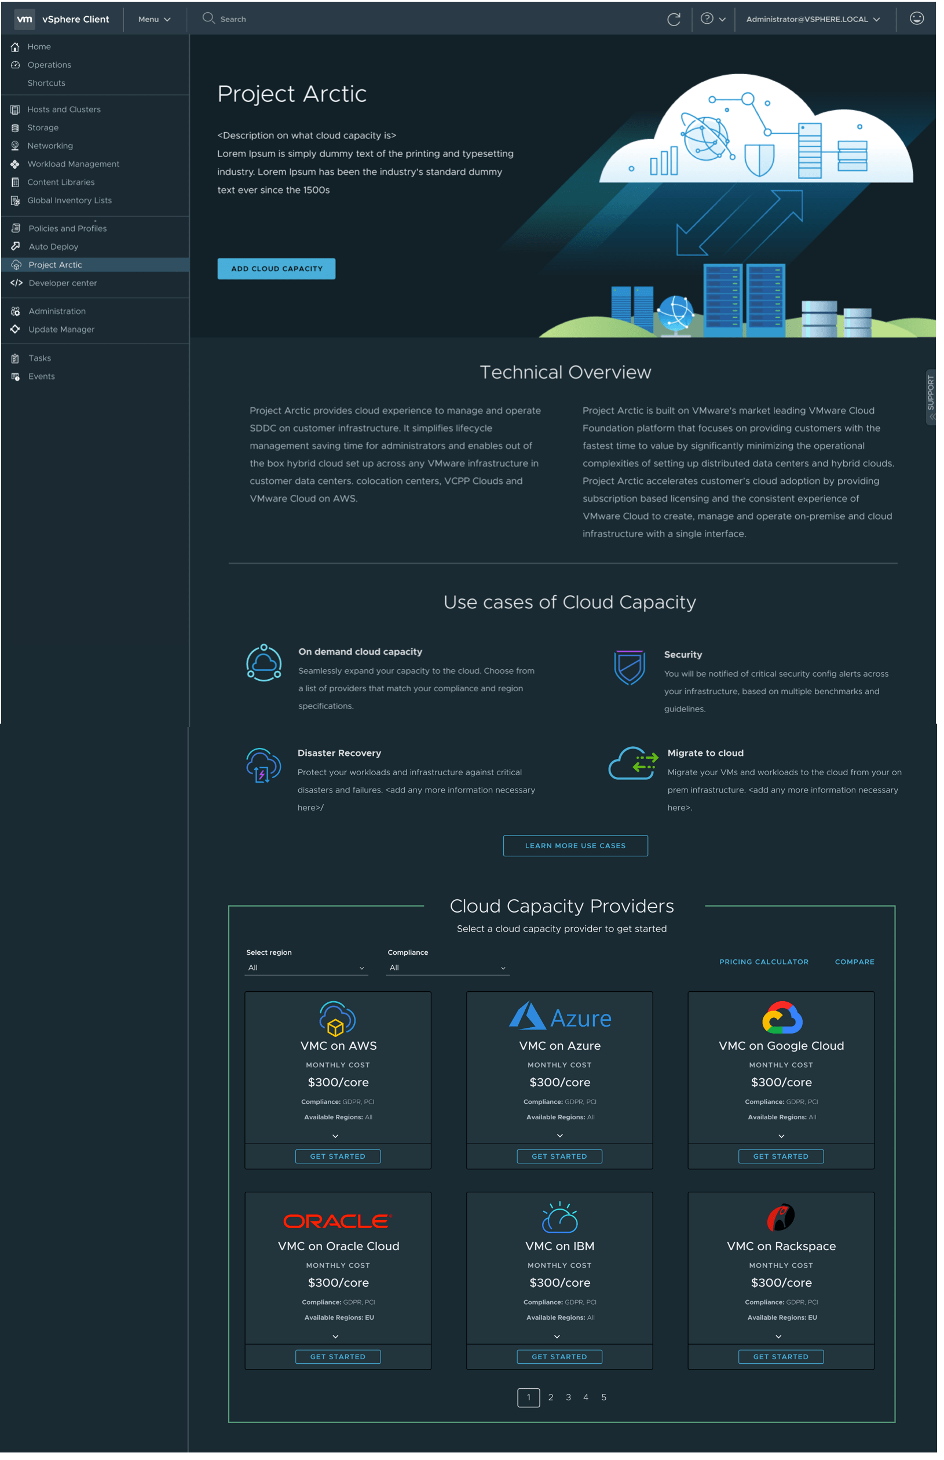Screen dimensions: 944x1460
Task: Select Hosts and Clusters in sidebar
Action: [x=64, y=111]
